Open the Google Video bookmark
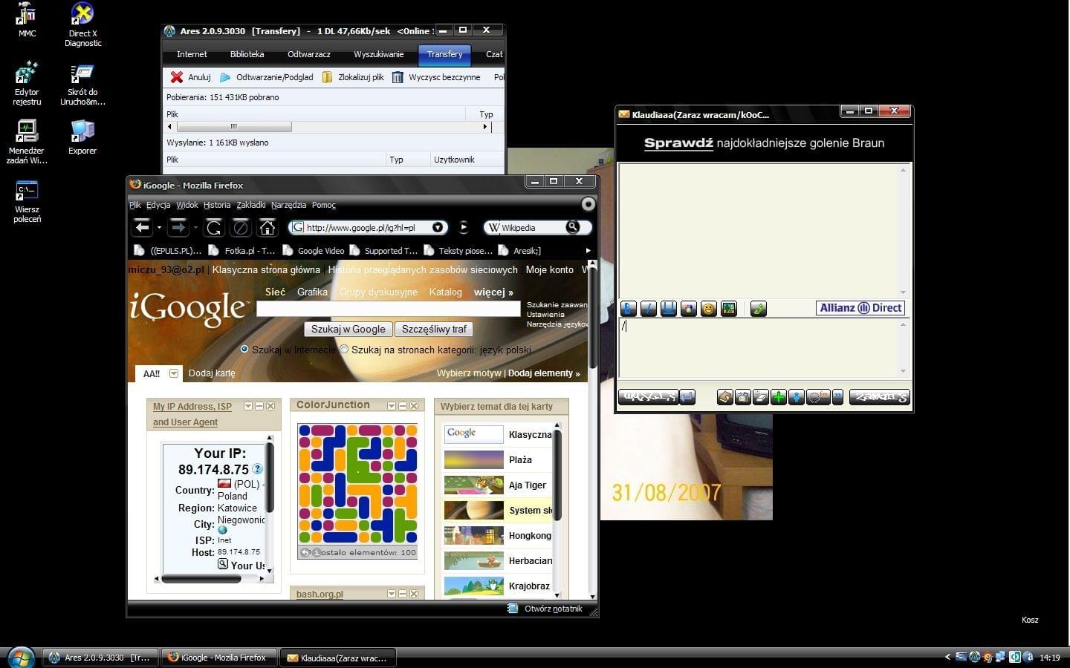Screen dimensions: 1070x668 313,251
